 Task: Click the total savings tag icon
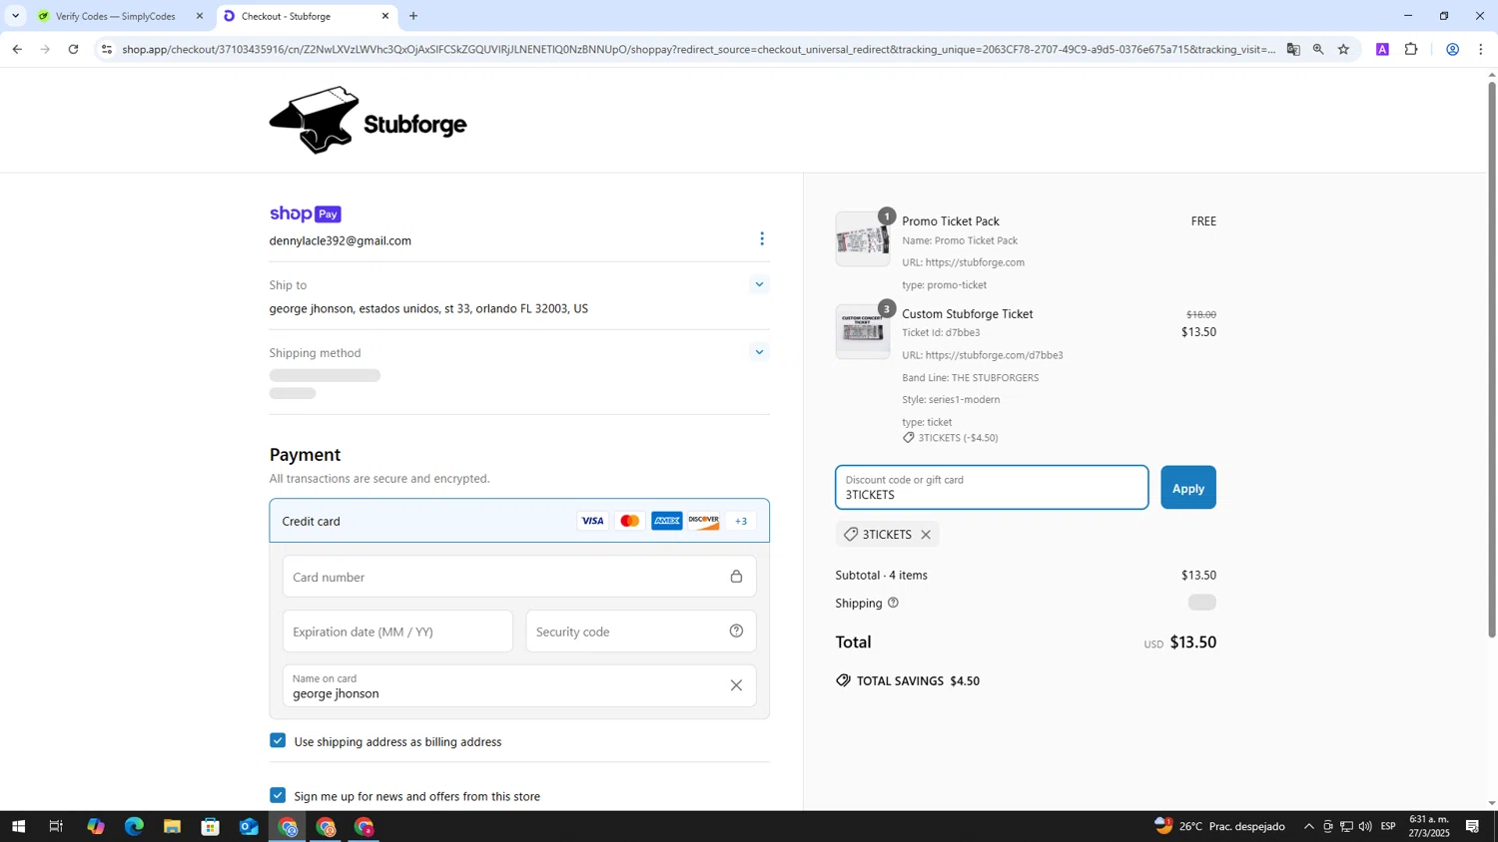(843, 680)
